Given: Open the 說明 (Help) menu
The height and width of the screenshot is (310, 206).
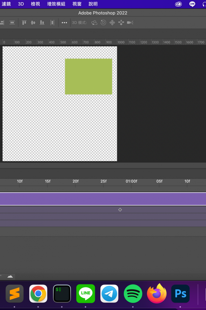Looking at the screenshot, I should 93,4.
